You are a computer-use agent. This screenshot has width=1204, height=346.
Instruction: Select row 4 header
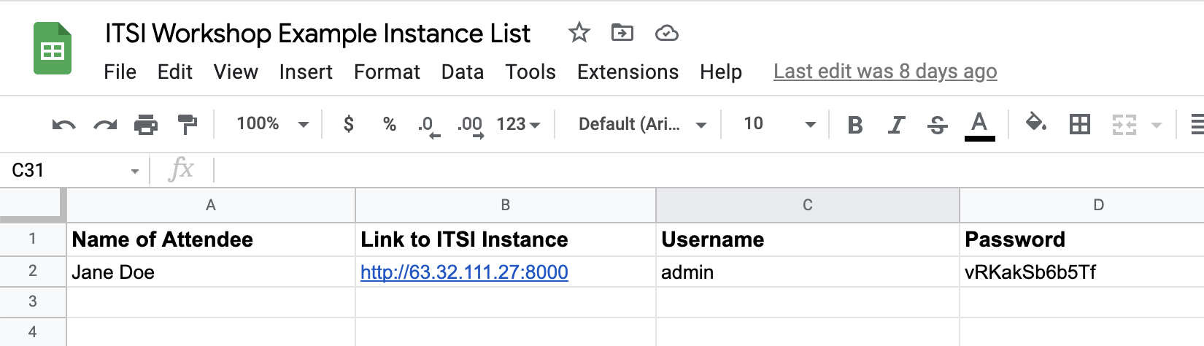point(33,332)
